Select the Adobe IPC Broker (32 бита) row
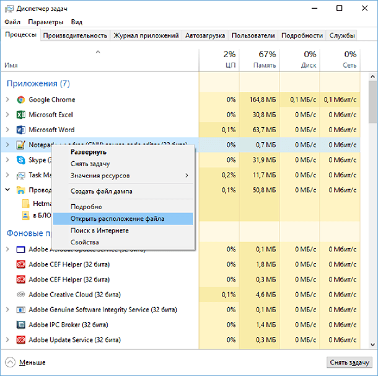Image resolution: width=378 pixels, height=376 pixels. 181,325
